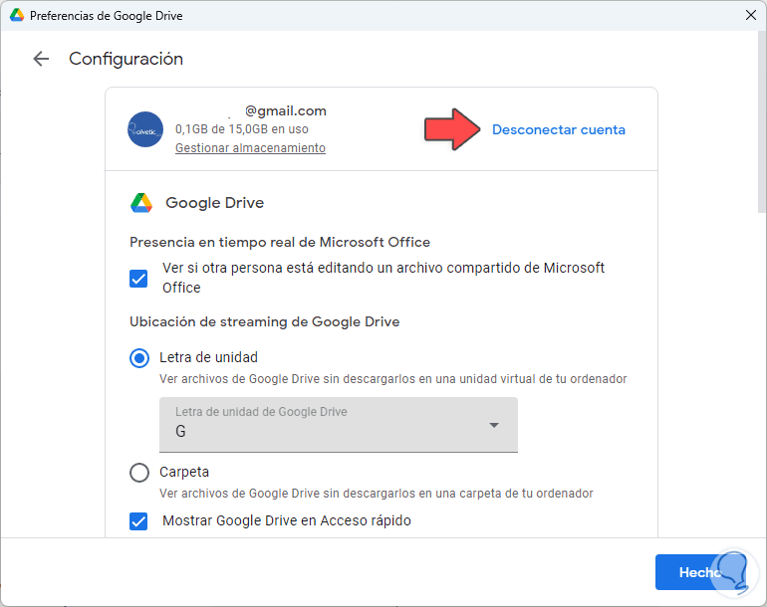Click the Google Drive logo in settings
The image size is (767, 607).
pyautogui.click(x=141, y=203)
